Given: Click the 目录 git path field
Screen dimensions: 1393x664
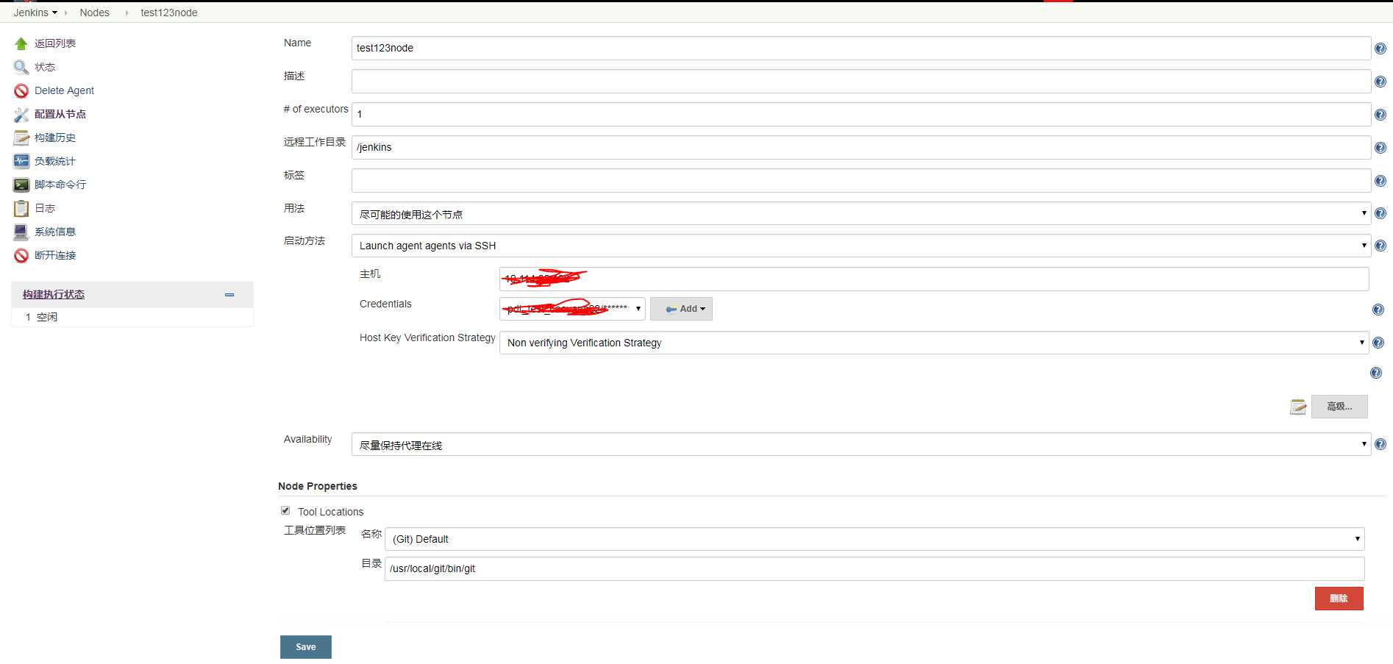Looking at the screenshot, I should pyautogui.click(x=874, y=568).
